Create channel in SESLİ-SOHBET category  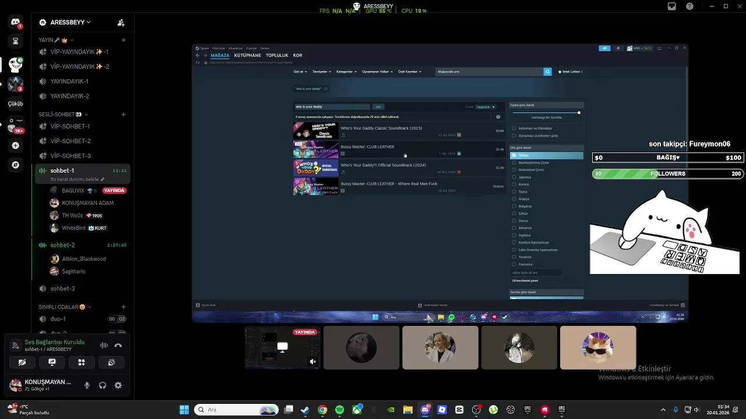[x=124, y=115]
